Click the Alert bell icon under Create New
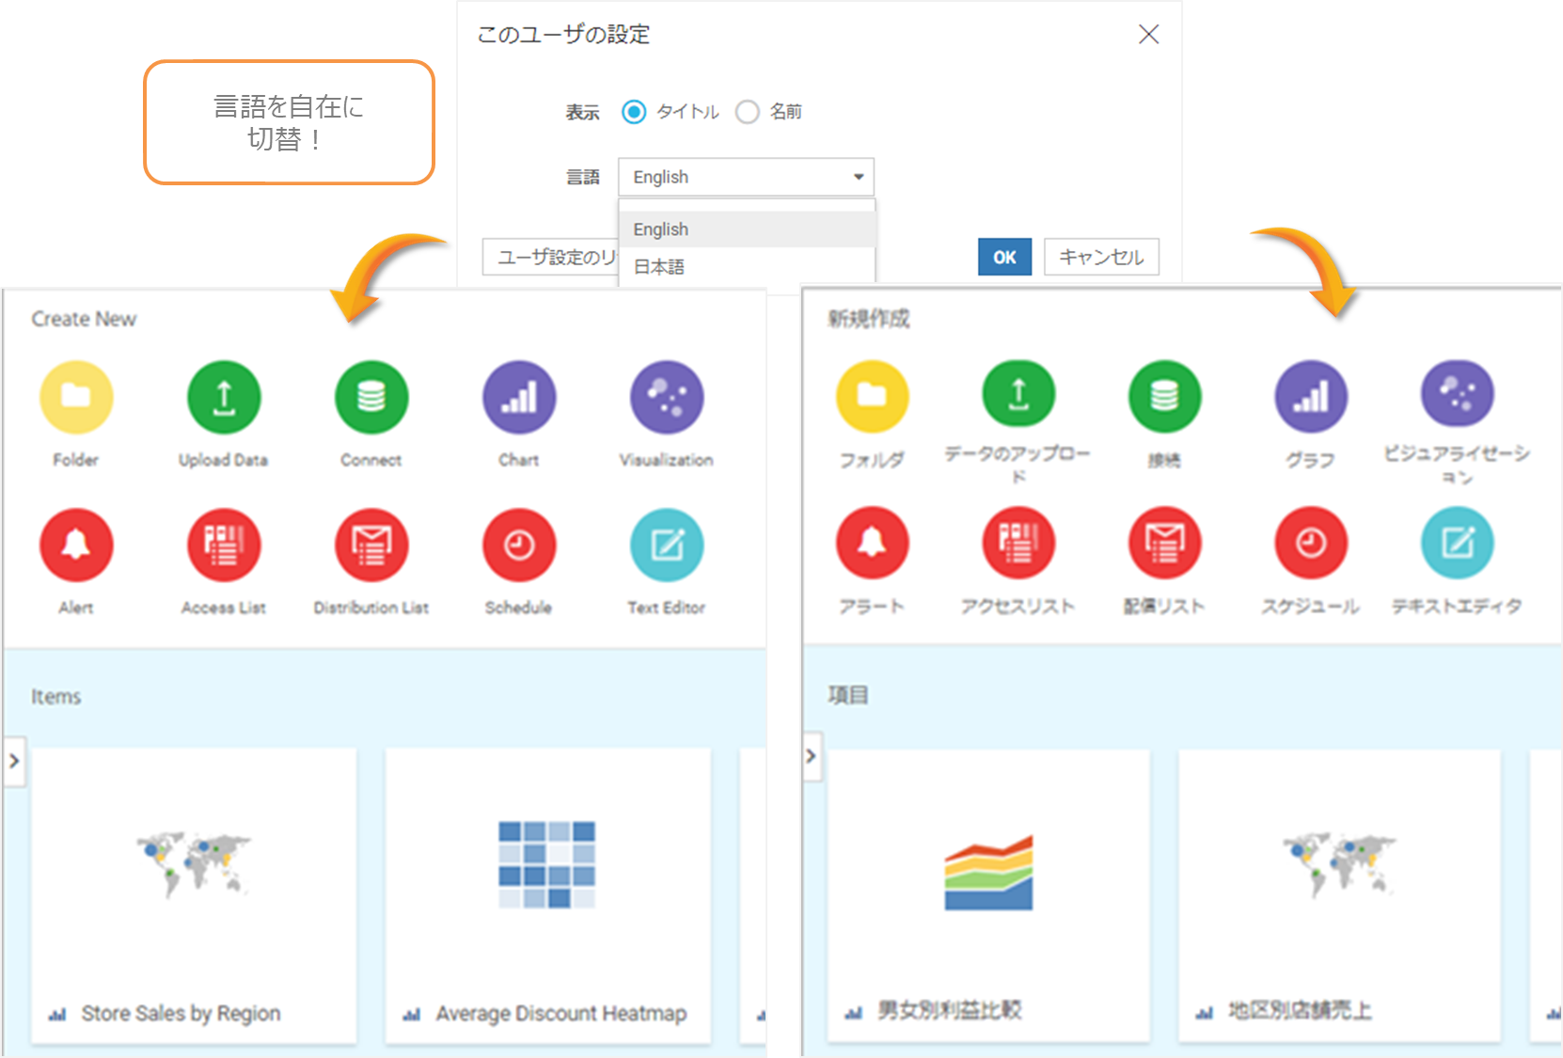Viewport: 1563px width, 1058px height. (x=75, y=544)
